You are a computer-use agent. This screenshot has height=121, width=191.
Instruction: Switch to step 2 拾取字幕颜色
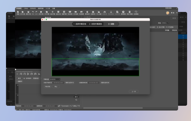tap(95, 24)
